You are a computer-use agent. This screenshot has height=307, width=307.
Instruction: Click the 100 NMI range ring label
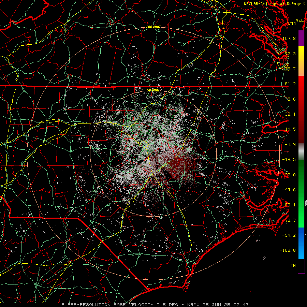[153, 27]
